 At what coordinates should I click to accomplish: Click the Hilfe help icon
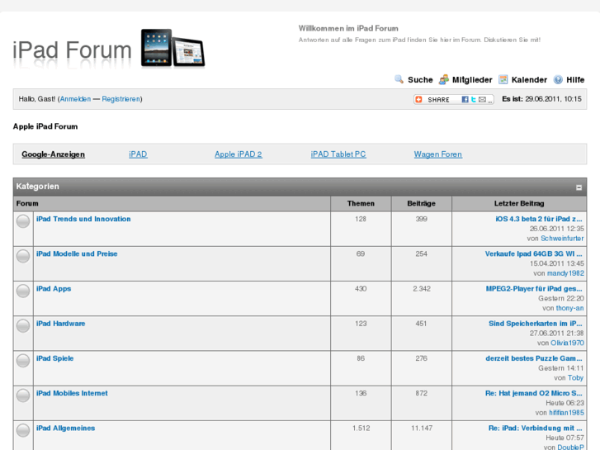(x=558, y=80)
